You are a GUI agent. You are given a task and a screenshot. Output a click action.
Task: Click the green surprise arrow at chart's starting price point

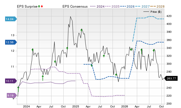click(18, 89)
